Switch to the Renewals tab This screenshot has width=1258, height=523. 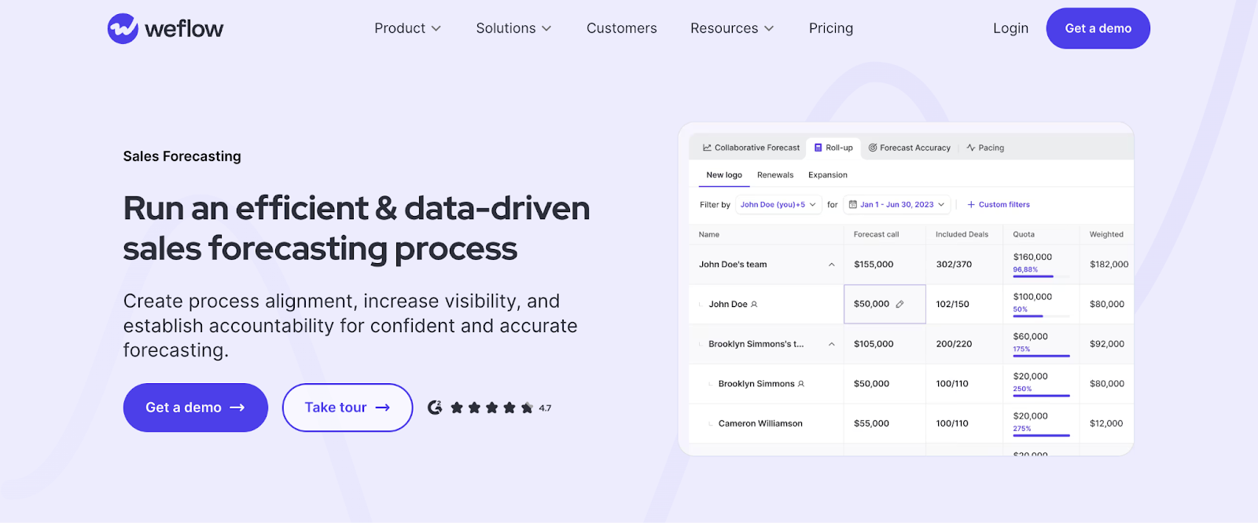click(775, 175)
